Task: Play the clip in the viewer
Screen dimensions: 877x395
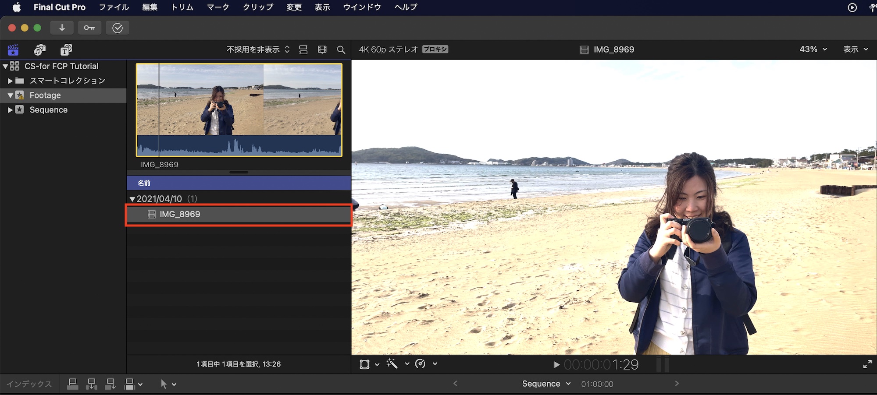Action: pos(556,365)
